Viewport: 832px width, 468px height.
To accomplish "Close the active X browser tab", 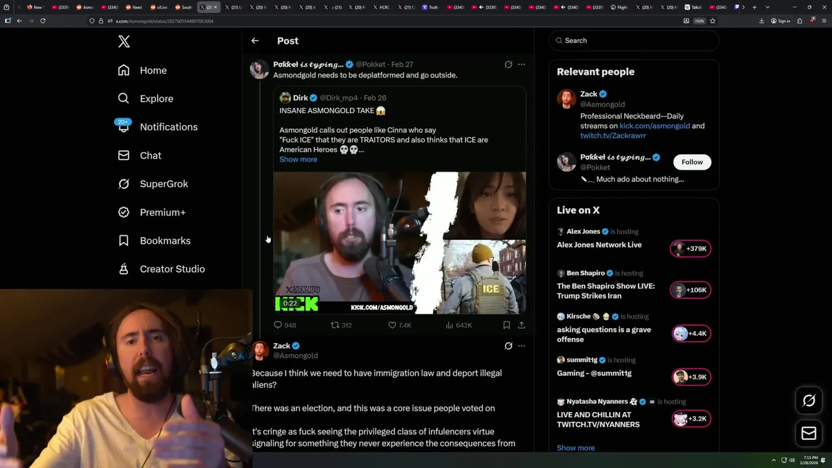I will point(216,7).
